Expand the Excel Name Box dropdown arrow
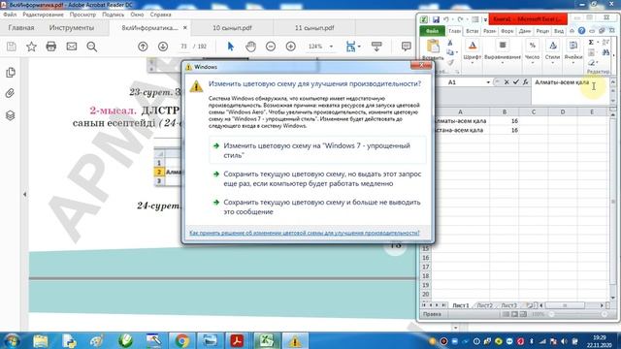The height and width of the screenshot is (349, 621). coord(488,82)
